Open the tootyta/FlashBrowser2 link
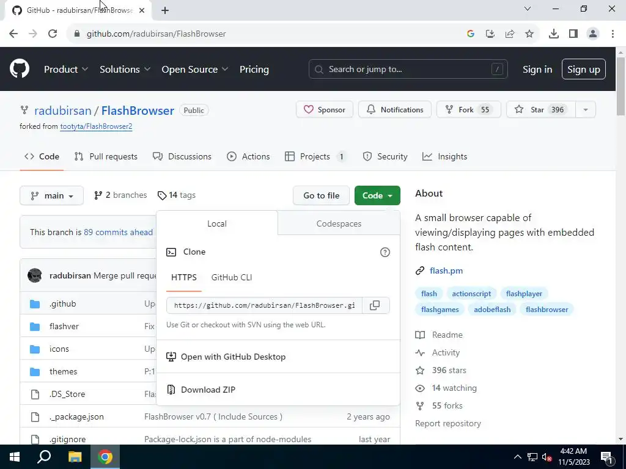This screenshot has width=626, height=469. click(x=96, y=126)
